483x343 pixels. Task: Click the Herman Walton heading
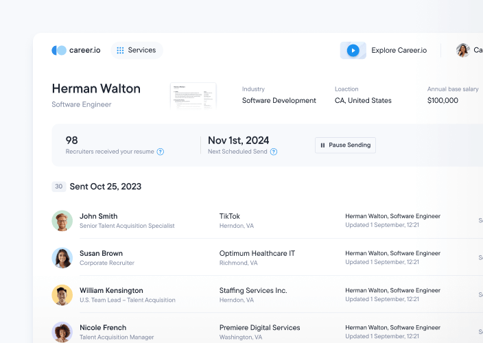click(x=96, y=88)
